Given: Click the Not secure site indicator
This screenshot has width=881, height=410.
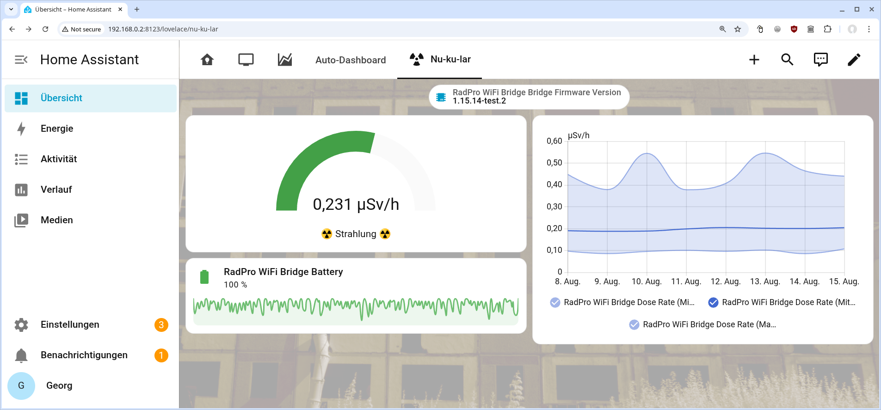Looking at the screenshot, I should (x=81, y=29).
